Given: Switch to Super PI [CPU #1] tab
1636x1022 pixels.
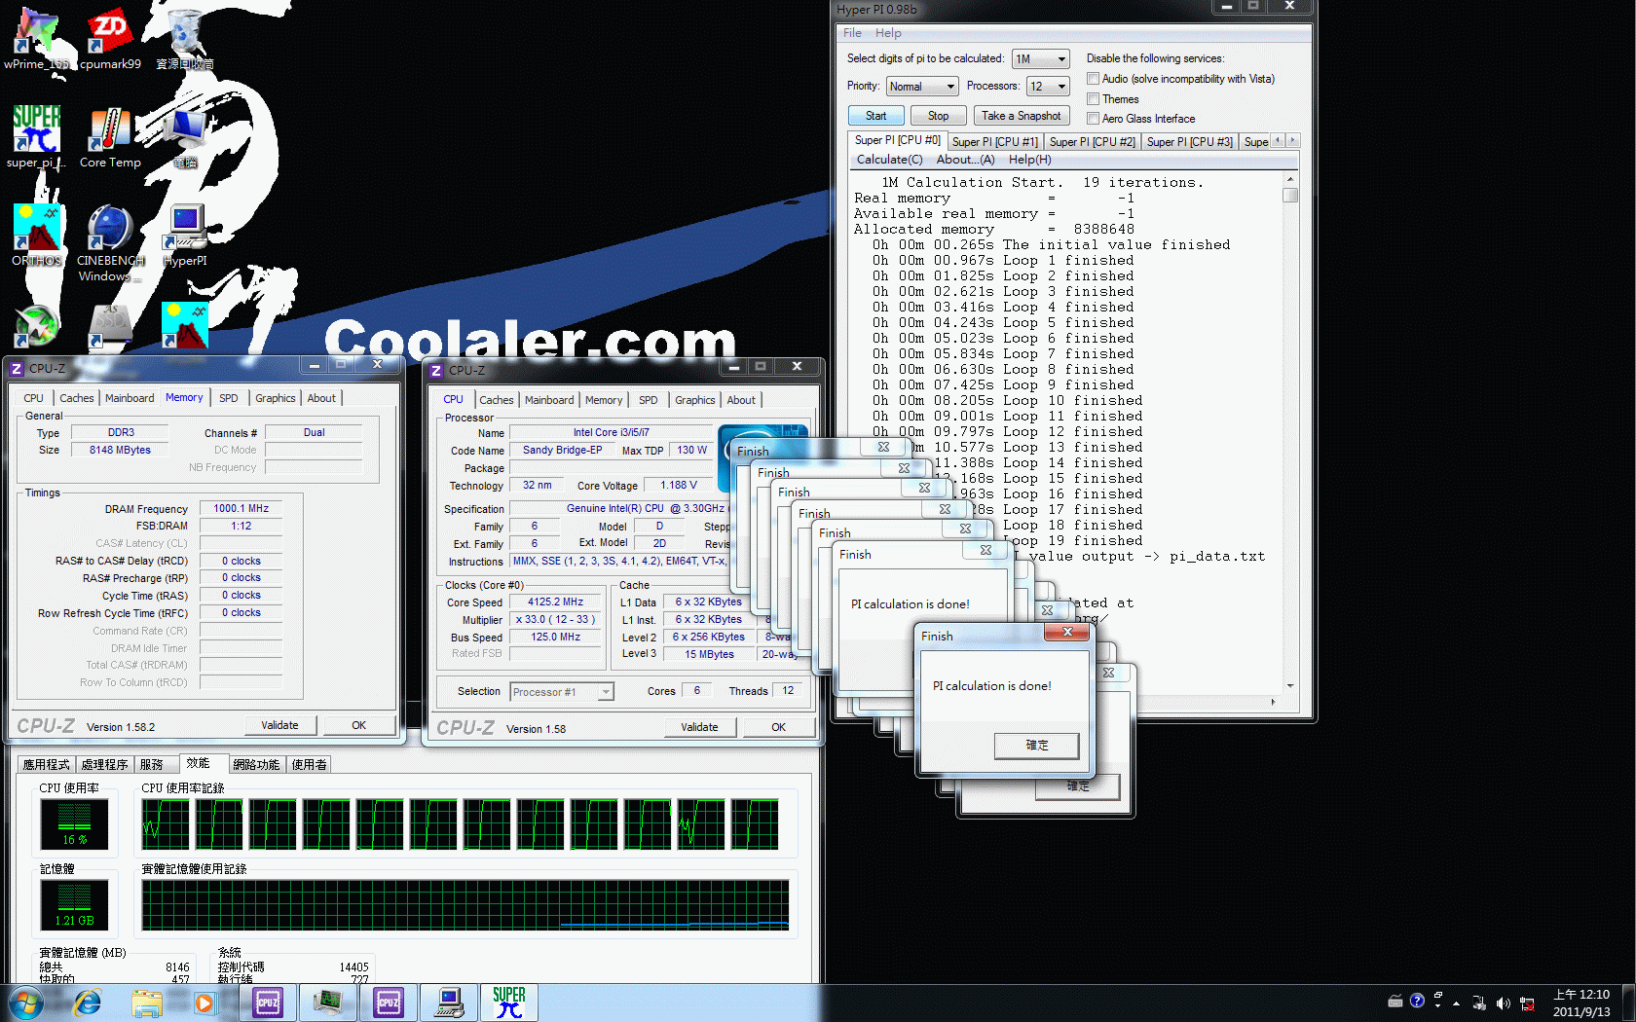Looking at the screenshot, I should pos(994,142).
